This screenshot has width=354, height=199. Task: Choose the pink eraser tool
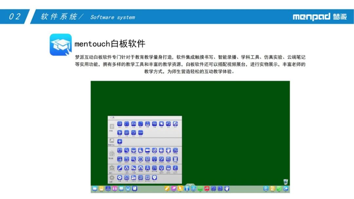pos(174,189)
